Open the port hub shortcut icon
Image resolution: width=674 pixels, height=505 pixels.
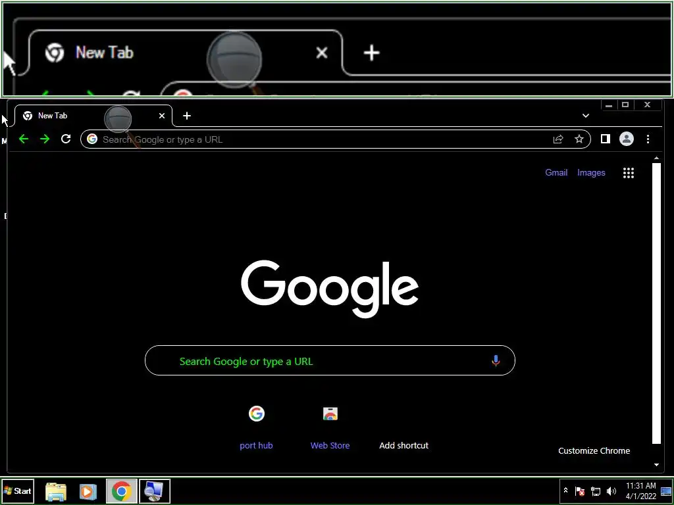click(256, 414)
